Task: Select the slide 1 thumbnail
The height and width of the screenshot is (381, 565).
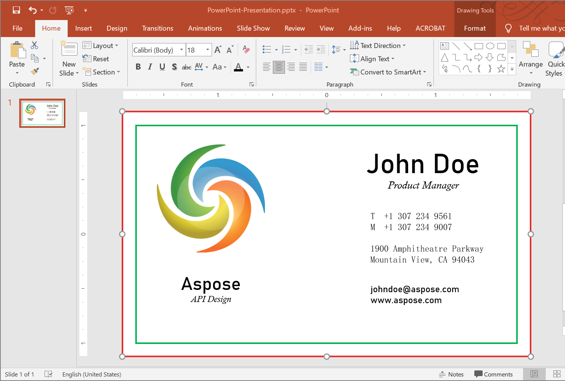Action: pyautogui.click(x=42, y=113)
